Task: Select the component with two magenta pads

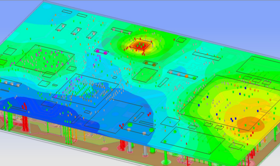Action: 101,52
